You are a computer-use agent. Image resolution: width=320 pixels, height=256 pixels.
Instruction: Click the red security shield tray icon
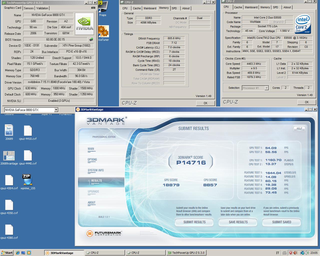(290, 253)
